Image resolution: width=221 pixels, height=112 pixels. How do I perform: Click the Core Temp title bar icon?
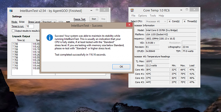132,10
